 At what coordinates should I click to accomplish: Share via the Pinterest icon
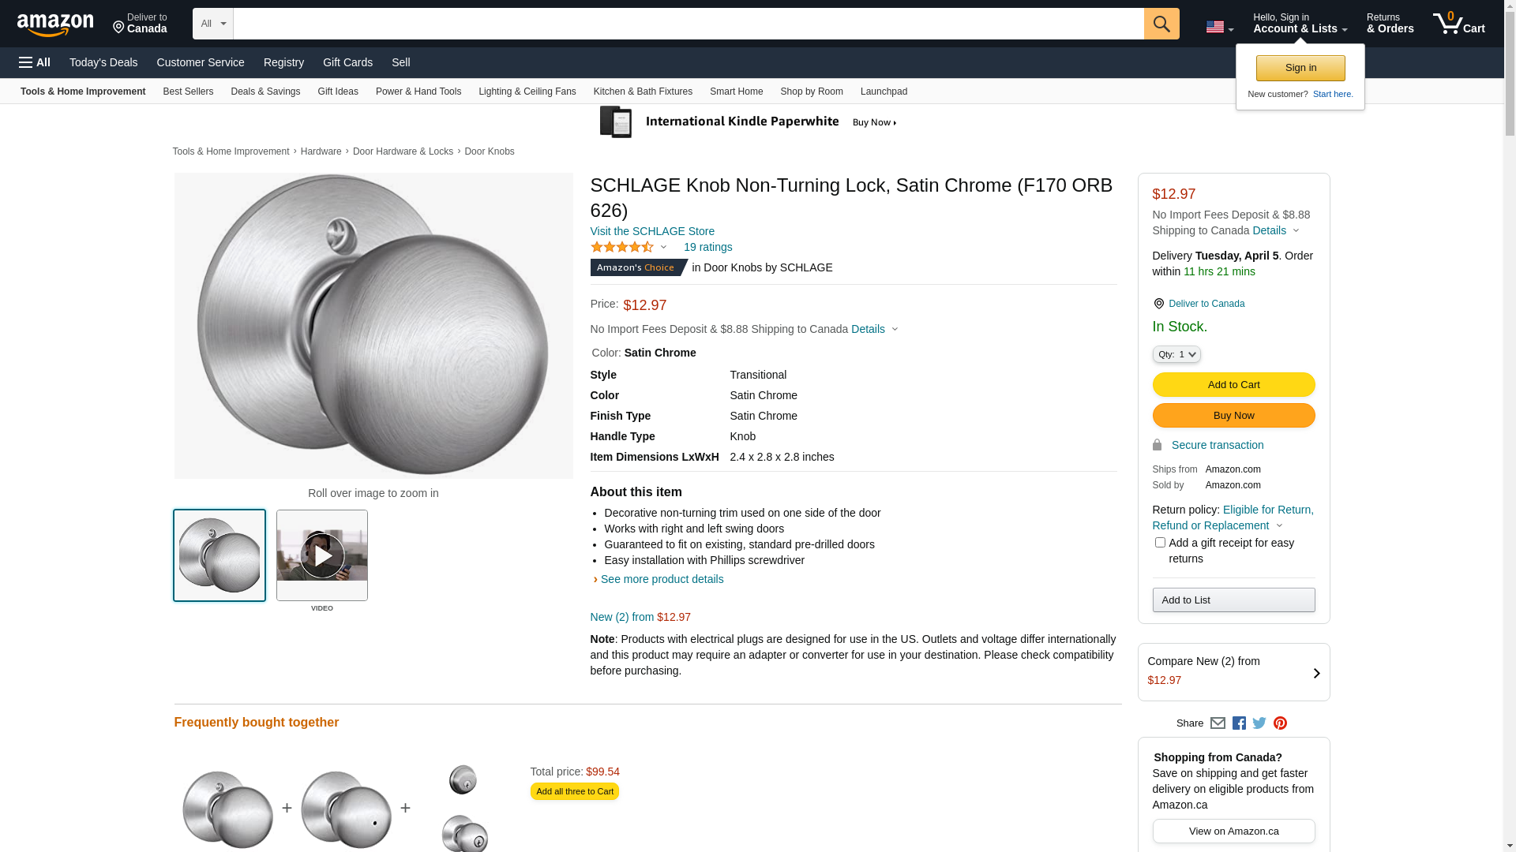(1280, 723)
